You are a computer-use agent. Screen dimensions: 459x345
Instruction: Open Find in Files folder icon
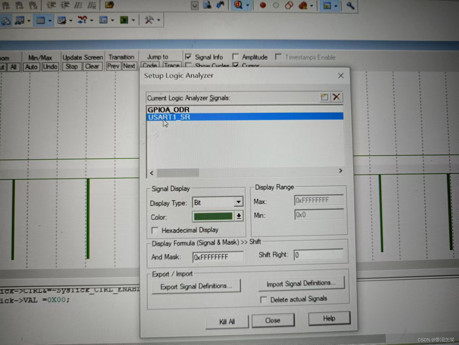click(x=109, y=5)
